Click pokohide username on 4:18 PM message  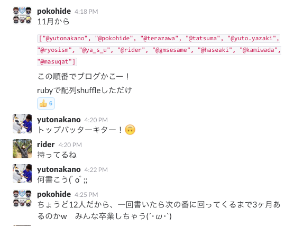tap(54, 11)
